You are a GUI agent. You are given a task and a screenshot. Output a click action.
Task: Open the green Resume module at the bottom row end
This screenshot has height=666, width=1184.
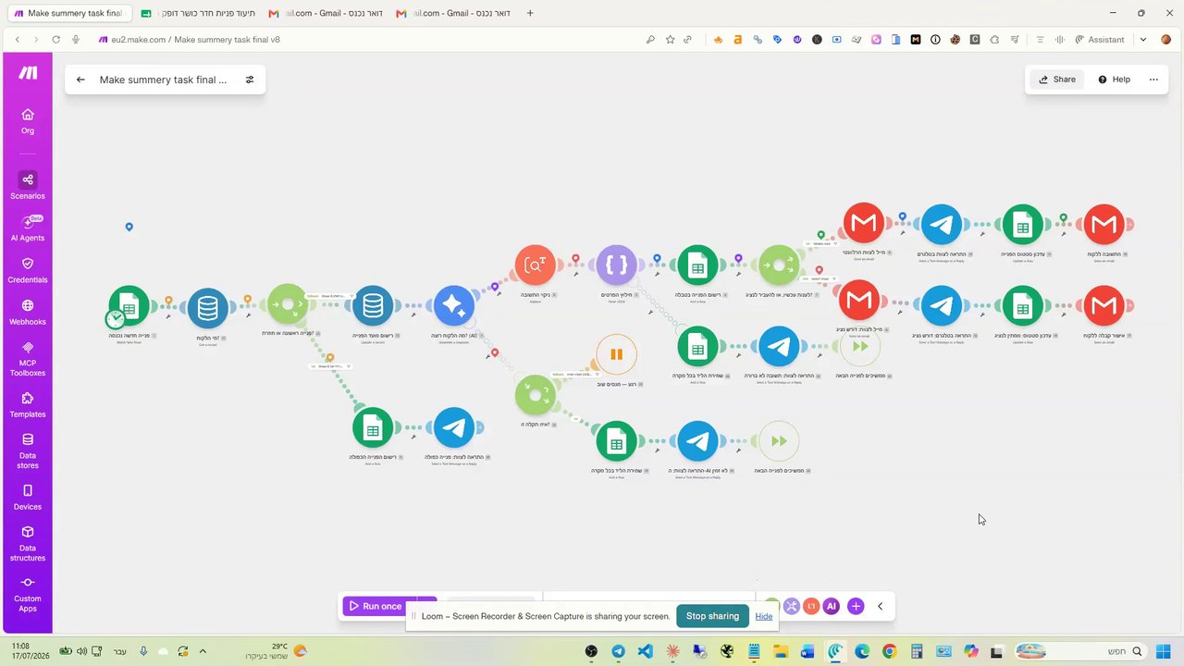(x=779, y=441)
